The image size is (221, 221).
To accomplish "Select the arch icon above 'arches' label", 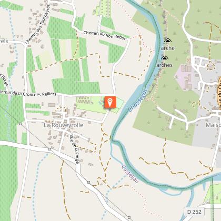I will [165, 58].
